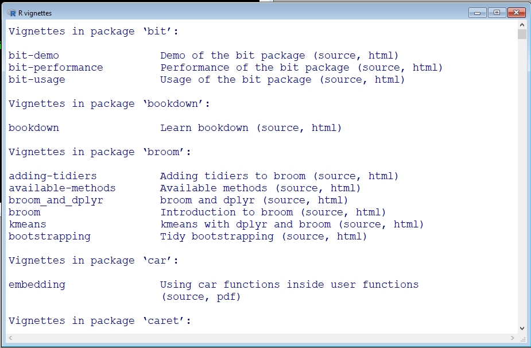The image size is (531, 348).
Task: Close the R vignettes window
Action: point(516,13)
